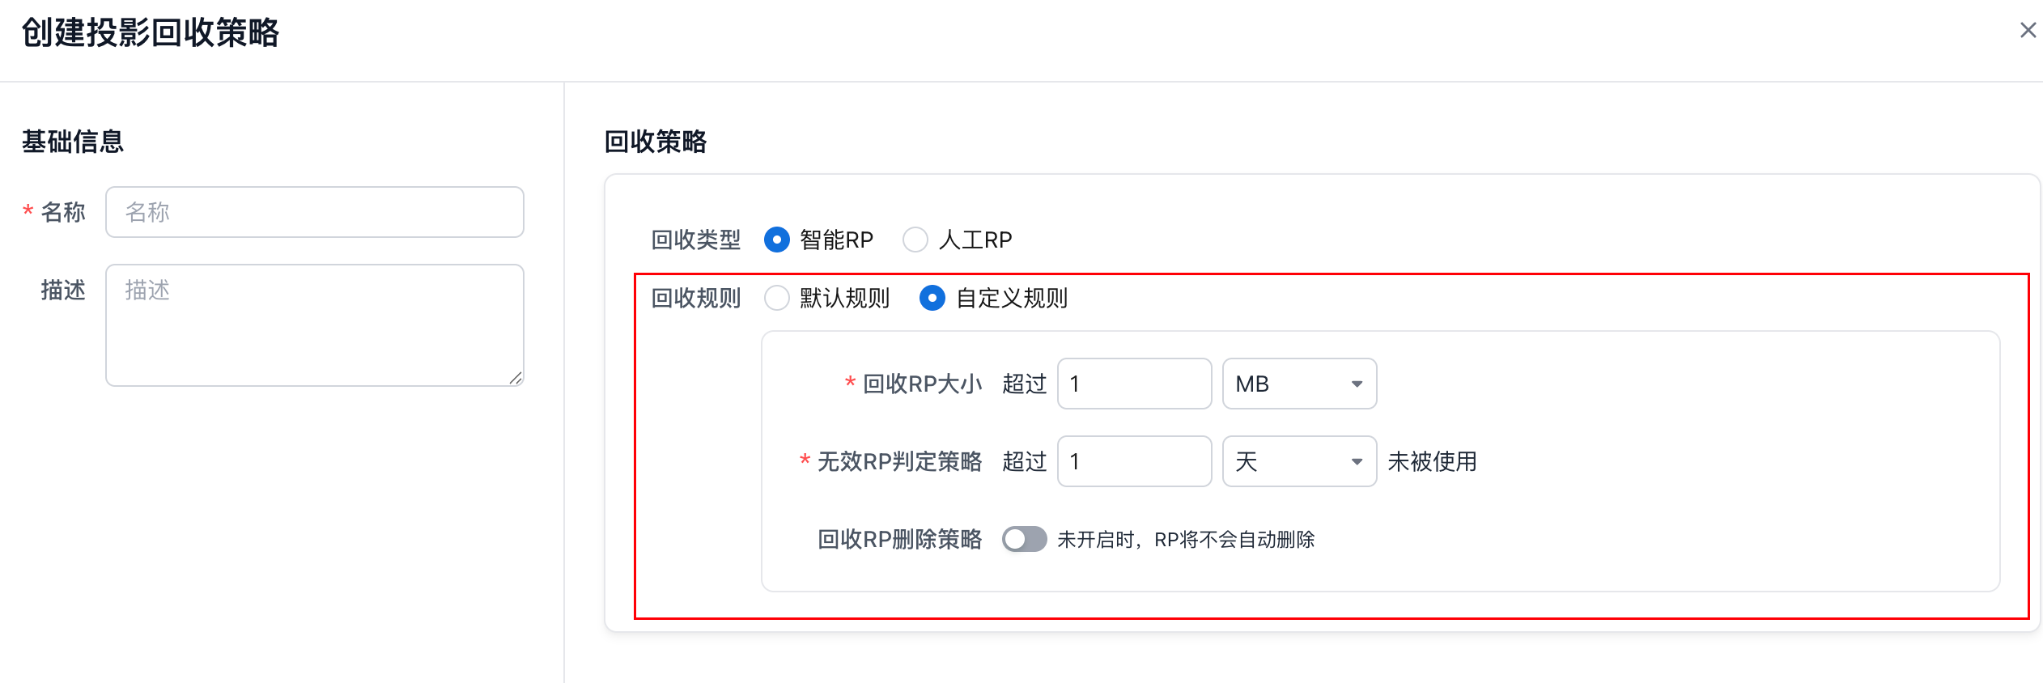Click the 智能RP label text
Image resolution: width=2043 pixels, height=683 pixels.
pos(836,240)
